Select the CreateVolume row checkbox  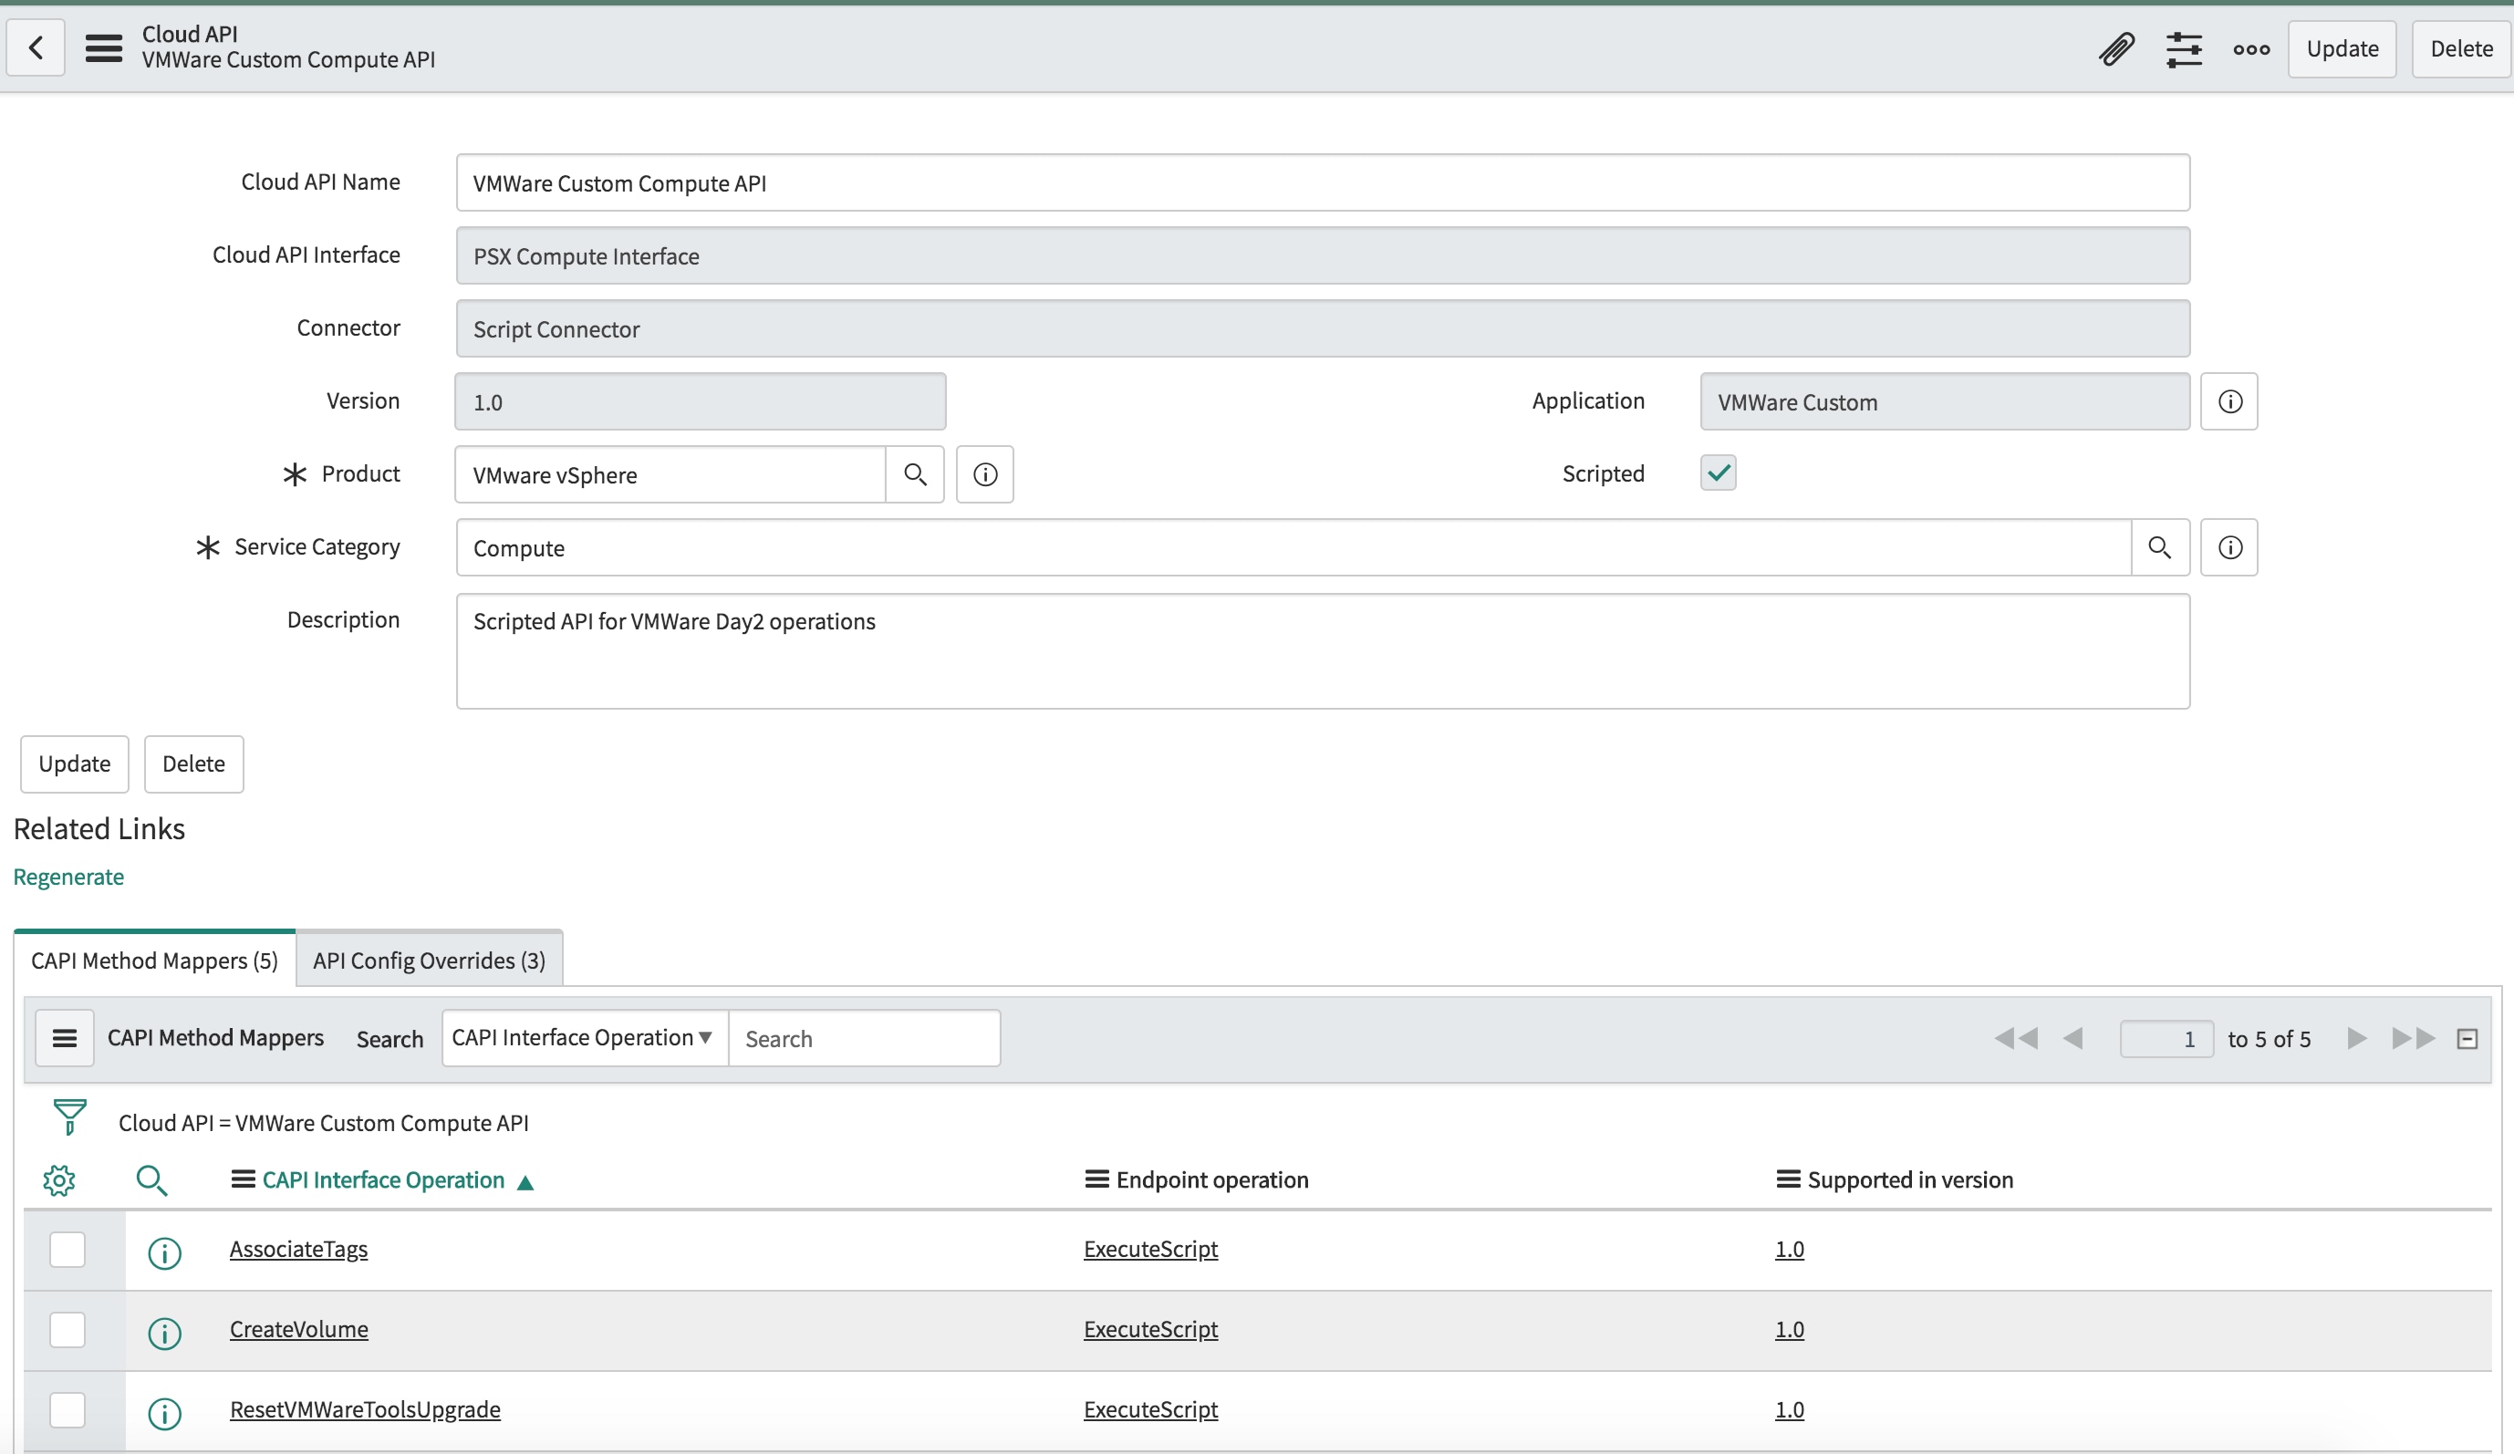click(67, 1328)
